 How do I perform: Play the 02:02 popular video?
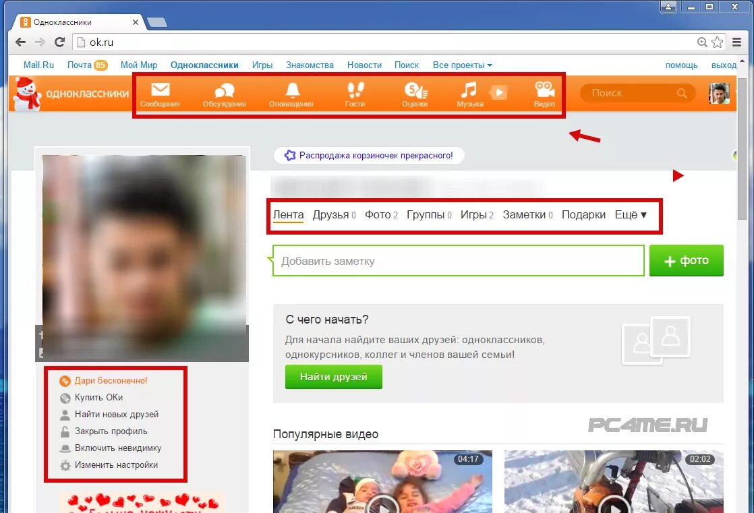614,481
